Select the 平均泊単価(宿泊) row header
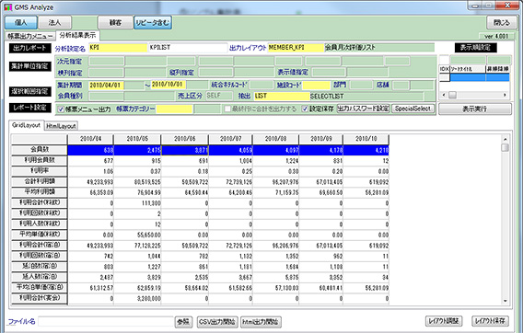The height and width of the screenshot is (333, 523). [40, 287]
